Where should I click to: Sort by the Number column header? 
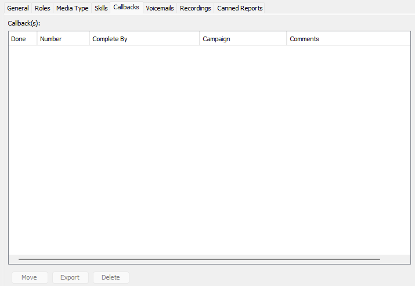click(63, 39)
